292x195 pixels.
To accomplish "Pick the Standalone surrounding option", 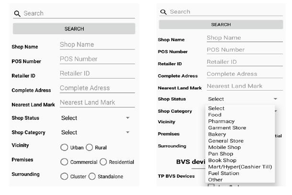I will point(94,176).
